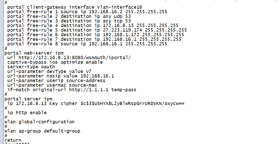Click the free-rule 3 tcp 53 line
This screenshot has width=279, height=144.
[x=69, y=21]
